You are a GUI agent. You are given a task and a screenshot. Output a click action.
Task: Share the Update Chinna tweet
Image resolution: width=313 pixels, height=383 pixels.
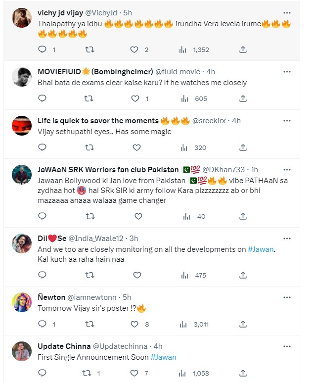pos(243,373)
